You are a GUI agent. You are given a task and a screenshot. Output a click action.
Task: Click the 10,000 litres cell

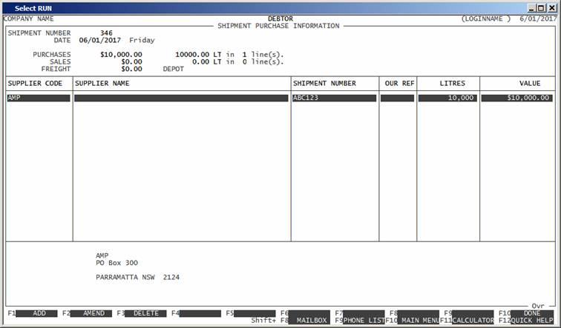[447, 98]
